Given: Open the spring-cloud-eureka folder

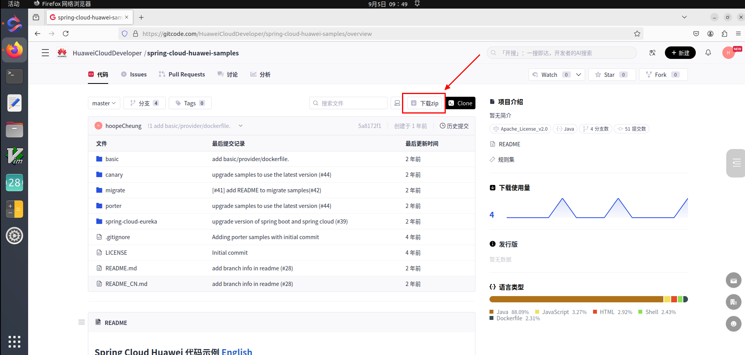Looking at the screenshot, I should tap(131, 221).
